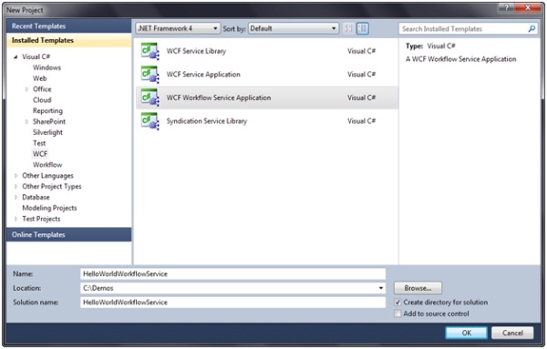This screenshot has width=547, height=349.
Task: Open the Online Templates section
Action: [x=69, y=235]
